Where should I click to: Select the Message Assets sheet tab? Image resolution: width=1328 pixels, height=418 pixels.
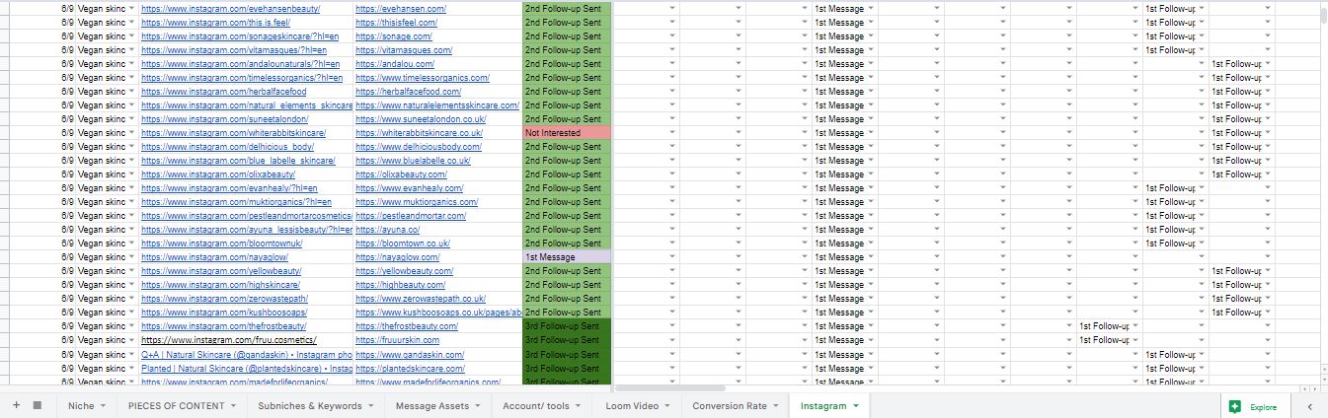[x=434, y=405]
